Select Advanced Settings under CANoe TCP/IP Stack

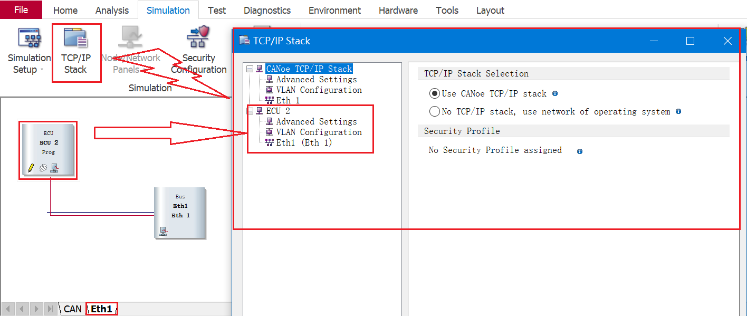(x=317, y=79)
